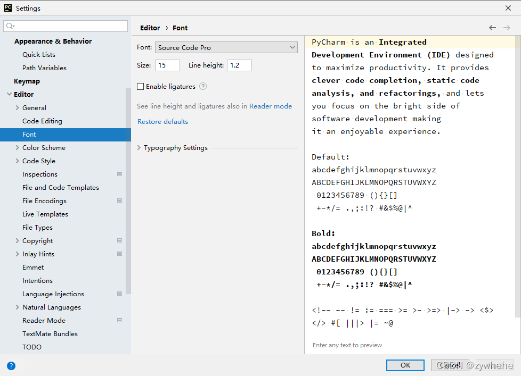Screen dimensions: 521x376
Task: Click project-level icon next to Language Injections
Action: (x=120, y=294)
